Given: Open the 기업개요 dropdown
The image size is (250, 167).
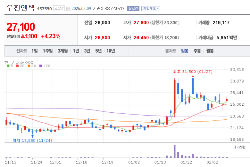Looking at the screenshot, I should [151, 9].
